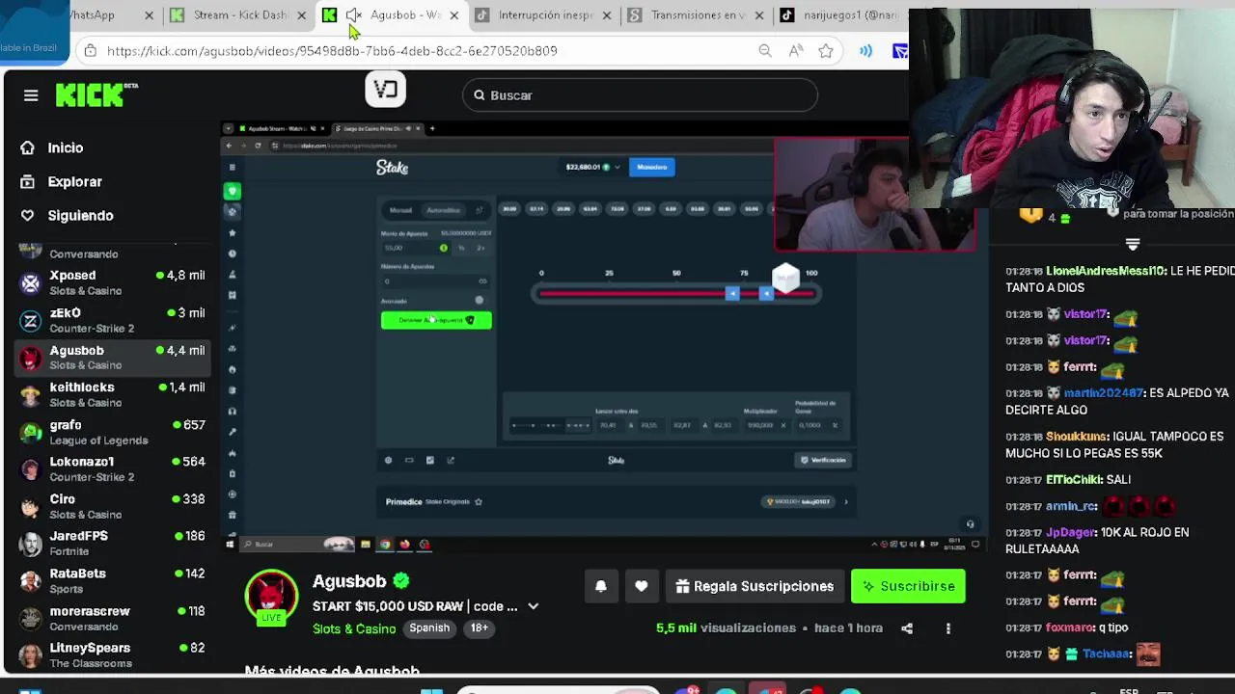Open morerascrew channel in sidebar
This screenshot has width=1235, height=694.
(x=113, y=618)
